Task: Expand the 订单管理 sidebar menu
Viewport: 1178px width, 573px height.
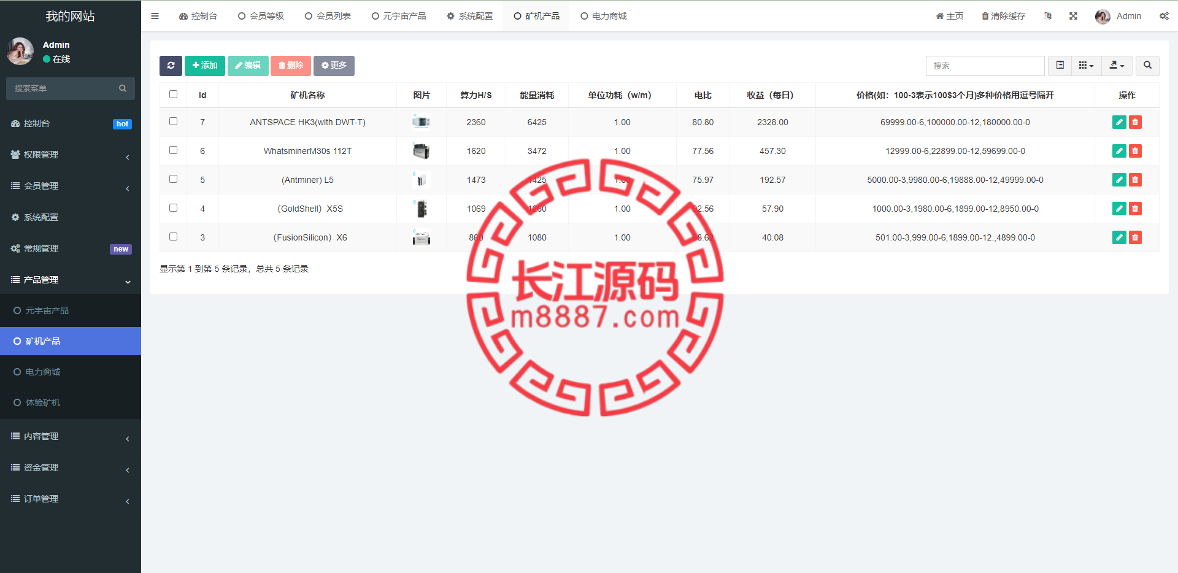Action: click(71, 499)
